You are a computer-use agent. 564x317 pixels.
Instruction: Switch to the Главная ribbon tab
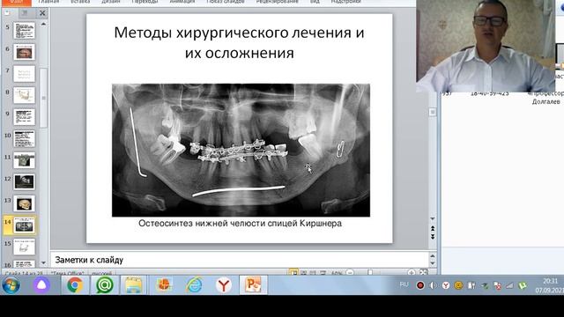point(48,2)
